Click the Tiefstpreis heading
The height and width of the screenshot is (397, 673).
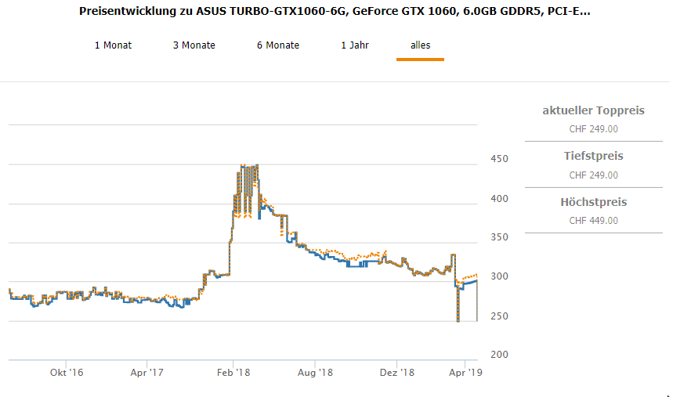pyautogui.click(x=593, y=156)
